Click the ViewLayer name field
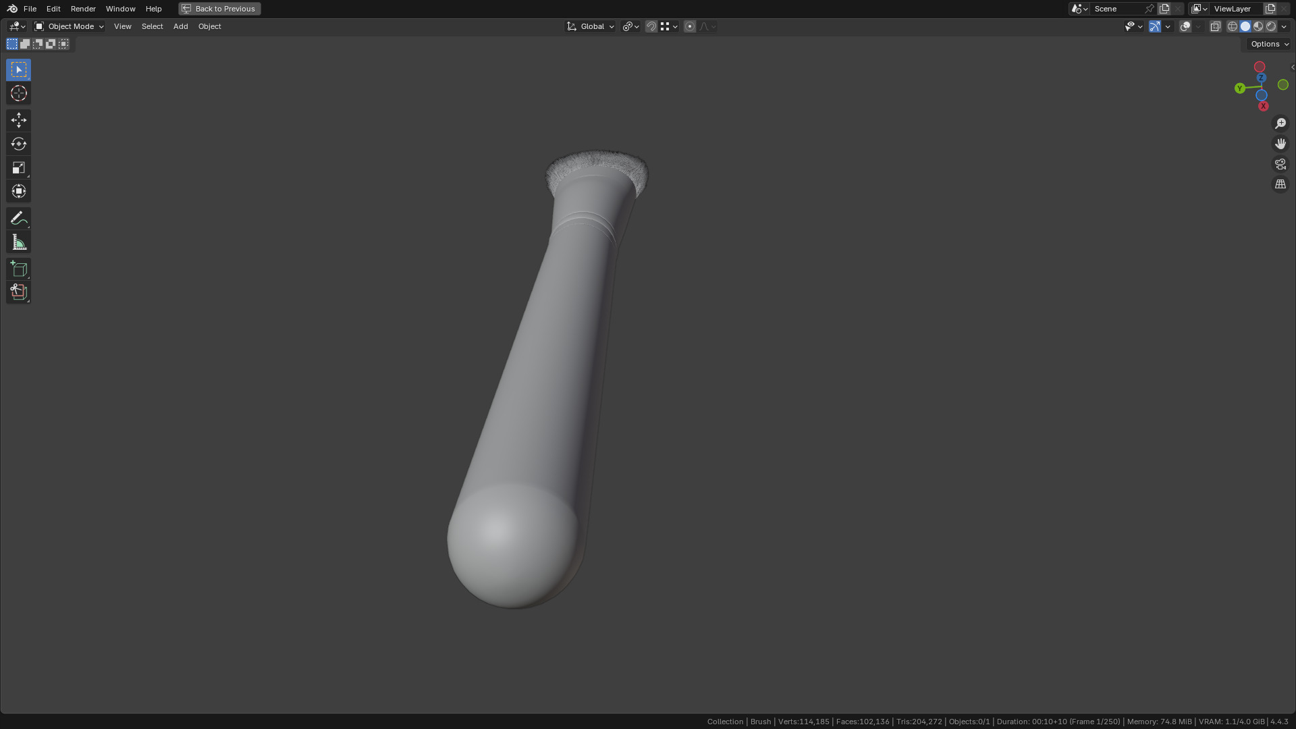Image resolution: width=1296 pixels, height=729 pixels. coord(1237,9)
